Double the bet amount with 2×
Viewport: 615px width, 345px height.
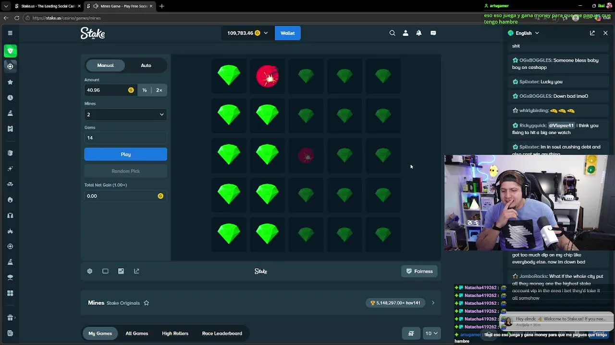coord(159,90)
